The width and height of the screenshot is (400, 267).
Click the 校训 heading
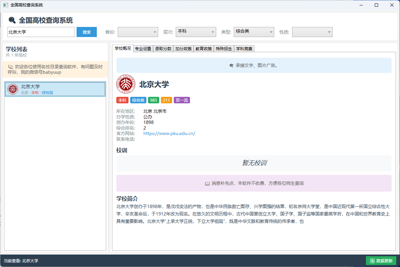coord(122,150)
